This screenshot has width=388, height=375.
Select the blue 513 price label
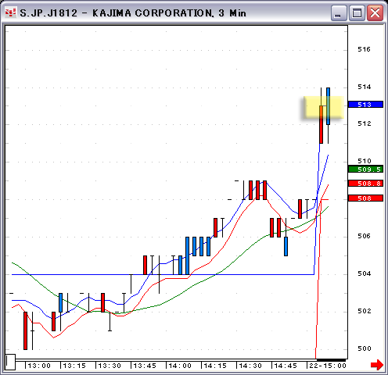[365, 105]
